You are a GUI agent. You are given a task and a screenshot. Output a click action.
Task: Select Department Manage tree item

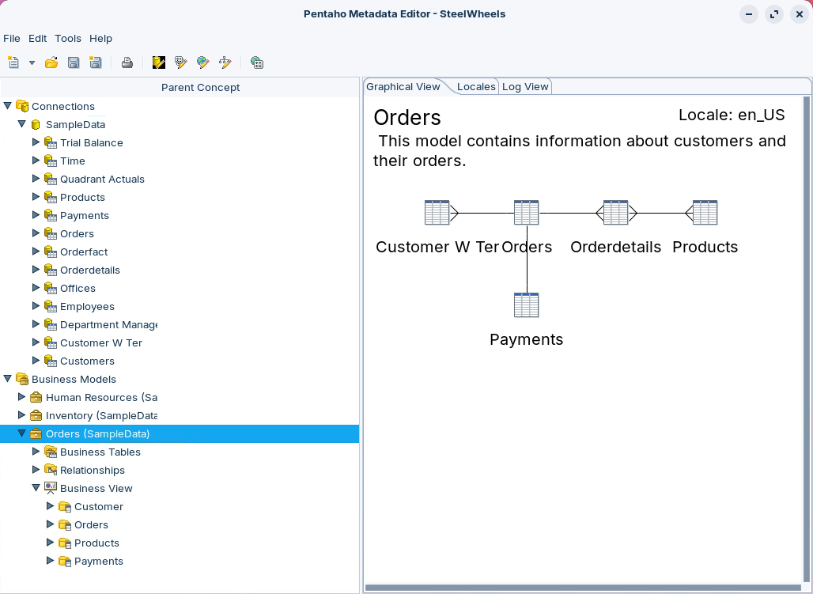(x=108, y=324)
